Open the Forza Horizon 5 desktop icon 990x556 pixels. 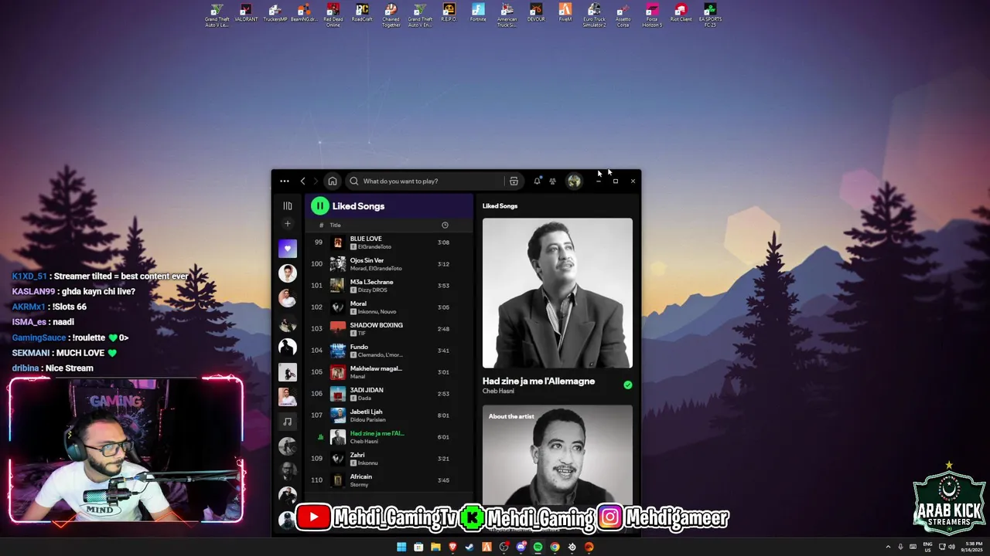652,15
